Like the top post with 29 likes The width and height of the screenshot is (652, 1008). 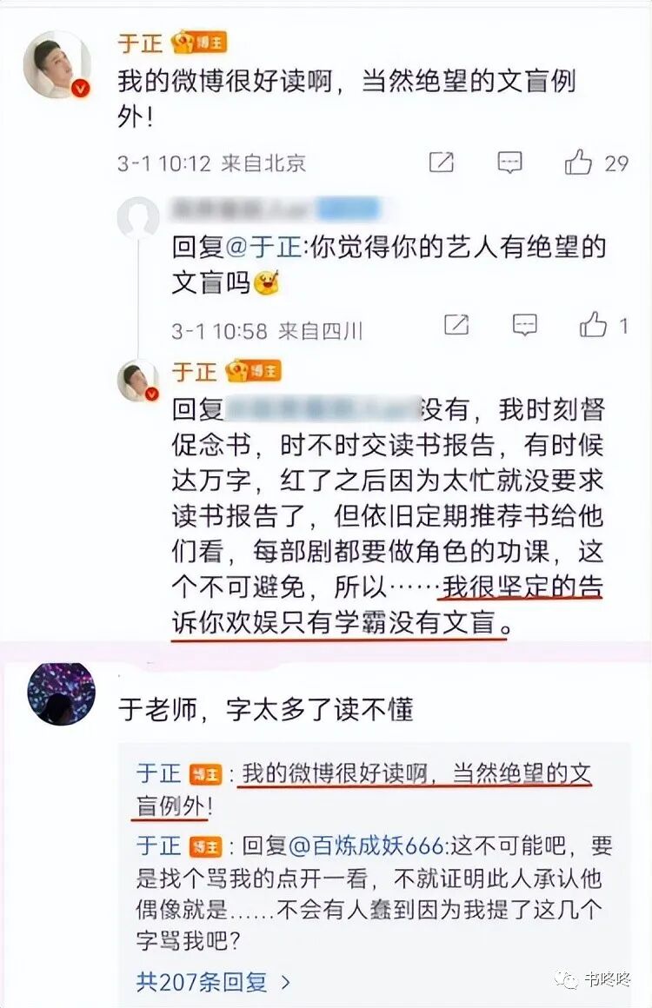coord(578,162)
